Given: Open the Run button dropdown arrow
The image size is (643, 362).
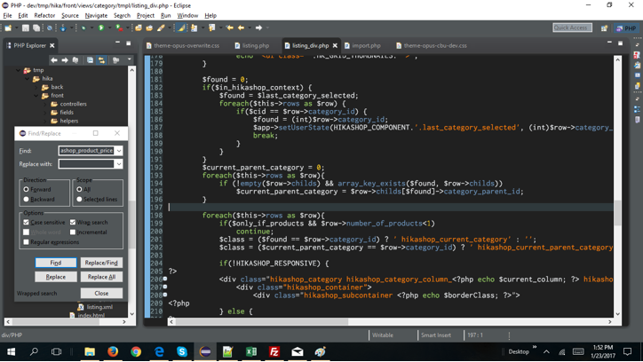Looking at the screenshot, I should tap(109, 28).
